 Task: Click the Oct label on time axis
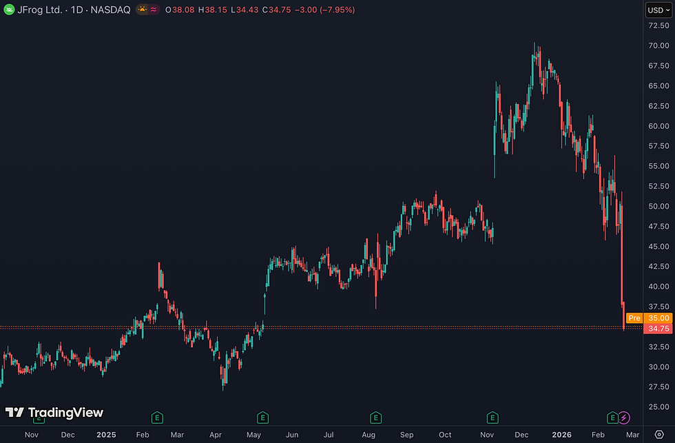(445, 435)
